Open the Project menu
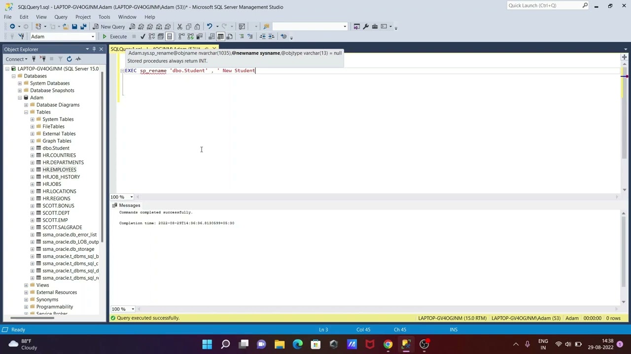 [83, 17]
